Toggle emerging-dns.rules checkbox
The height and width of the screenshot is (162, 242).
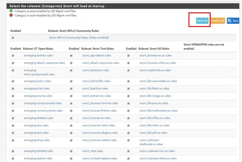click(13, 125)
